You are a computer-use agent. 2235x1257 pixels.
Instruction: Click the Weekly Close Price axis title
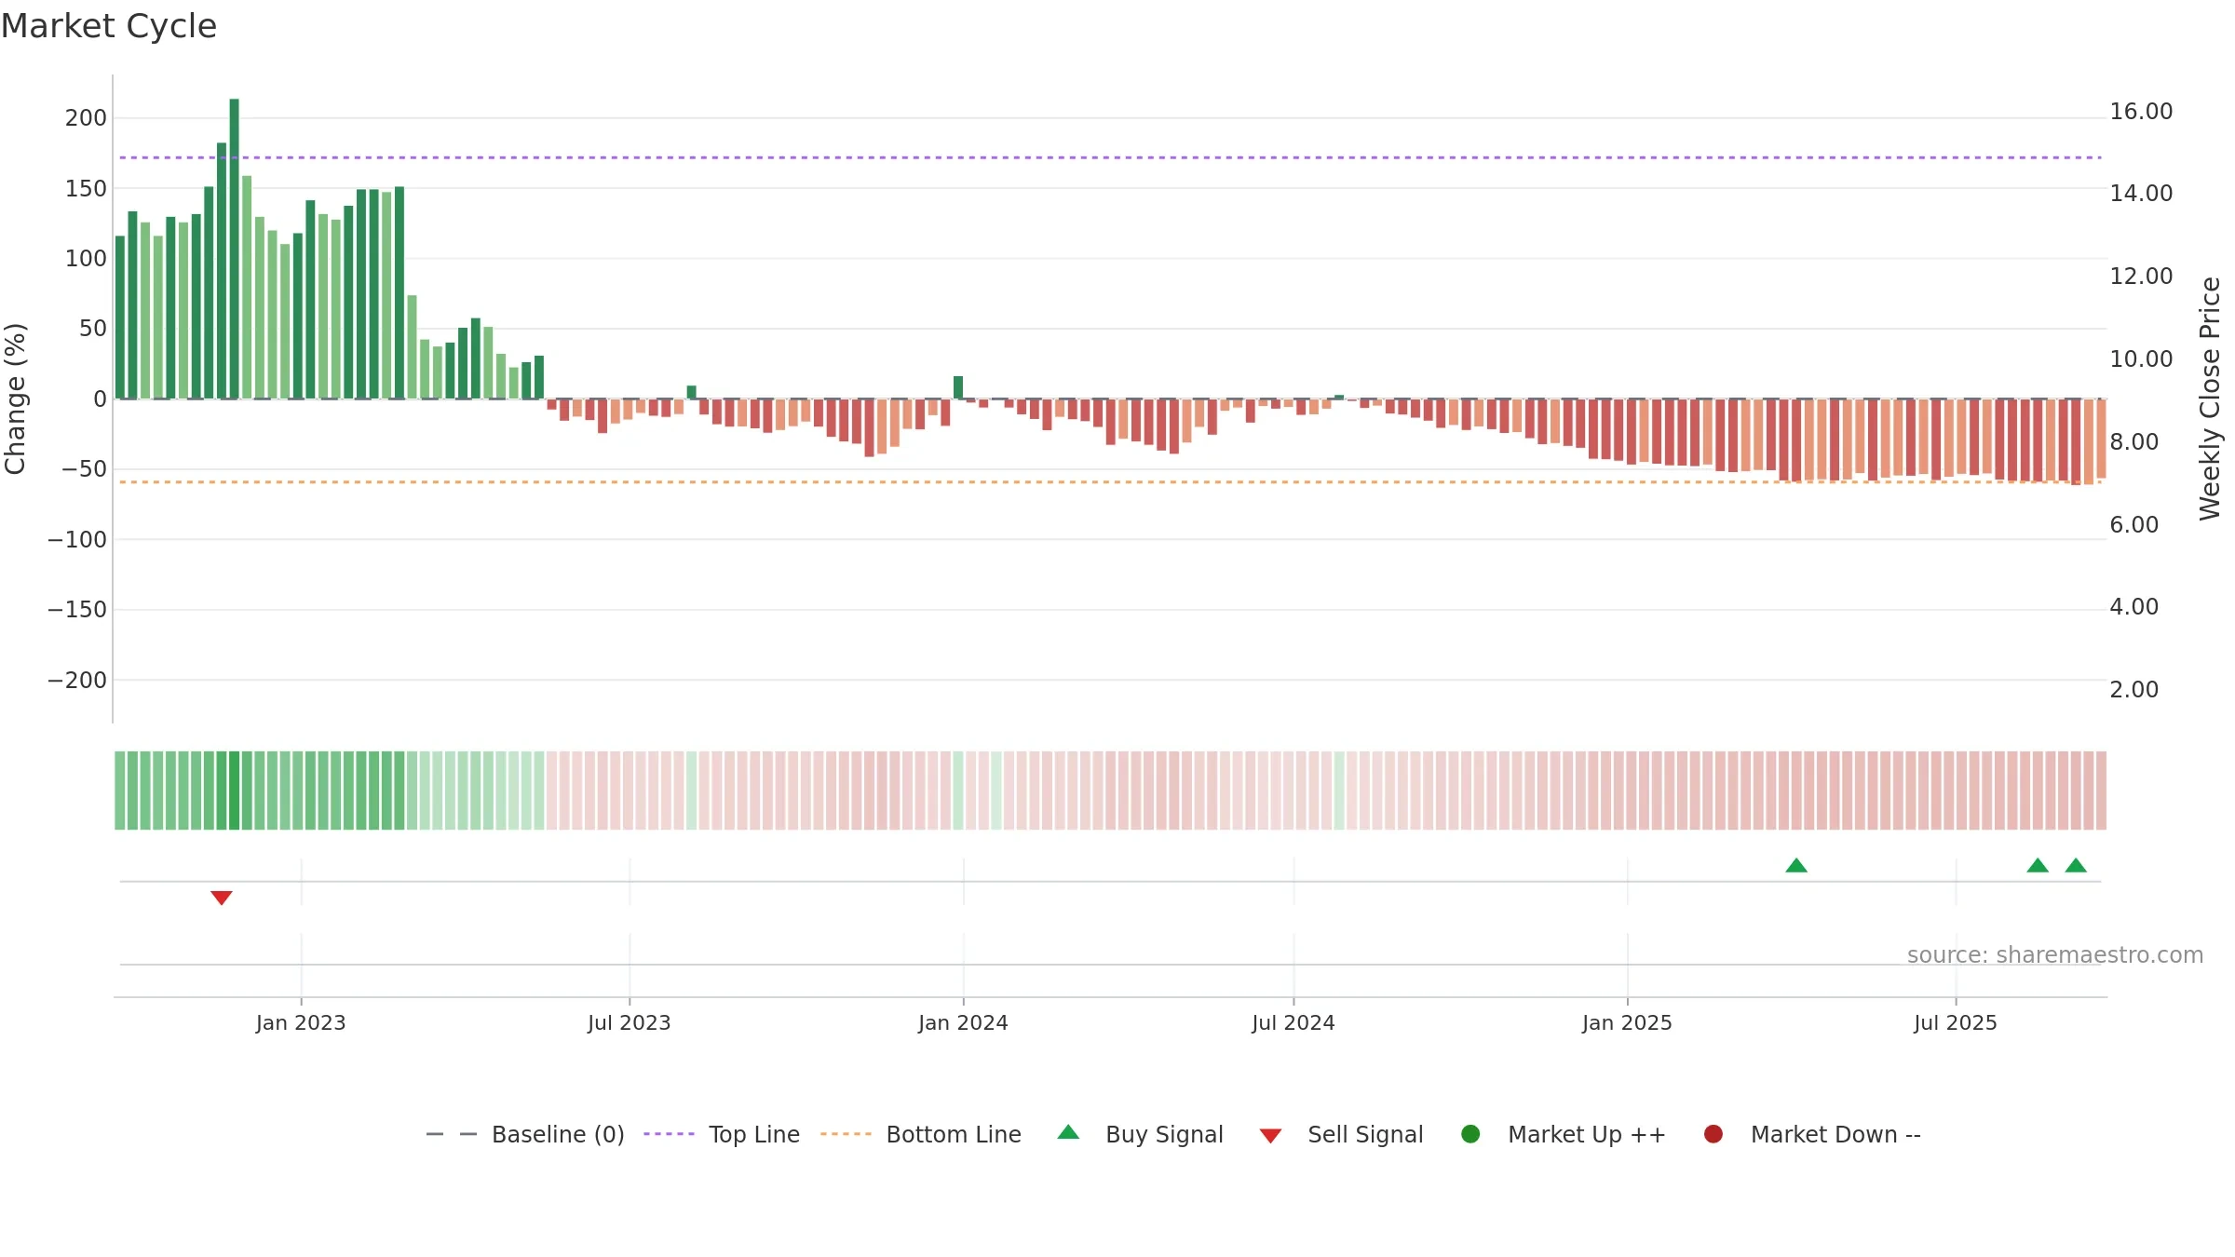point(2210,399)
